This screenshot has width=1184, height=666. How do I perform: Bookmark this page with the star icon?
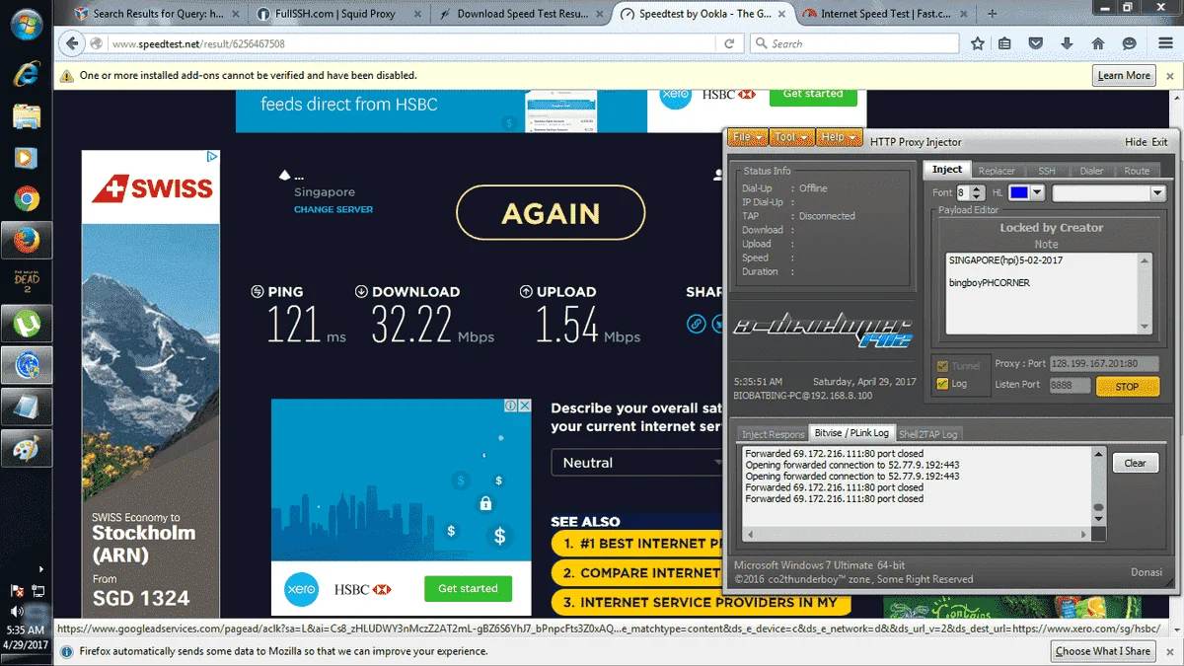tap(978, 43)
